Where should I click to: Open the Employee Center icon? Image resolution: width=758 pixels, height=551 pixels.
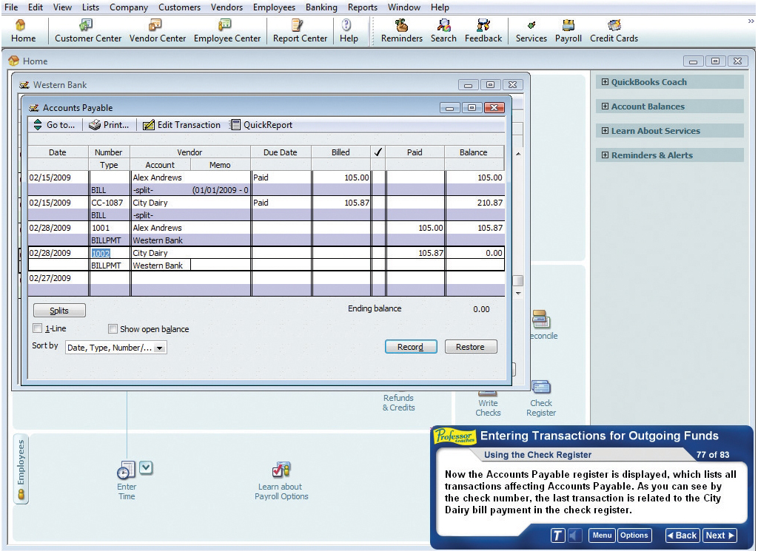pos(227,31)
